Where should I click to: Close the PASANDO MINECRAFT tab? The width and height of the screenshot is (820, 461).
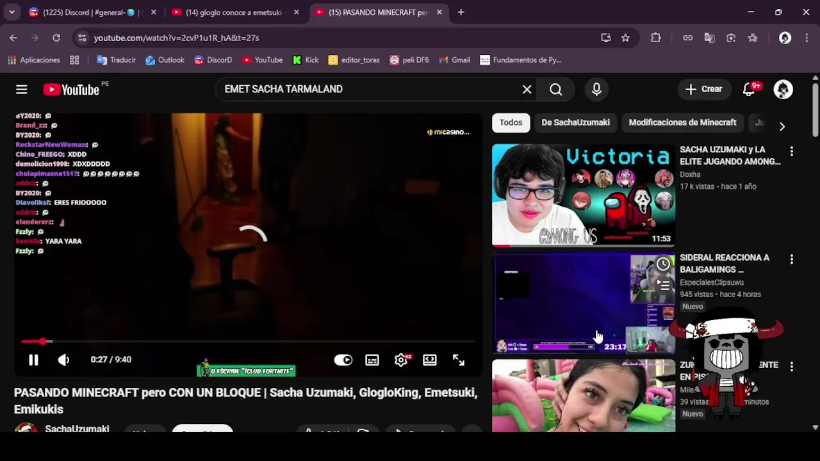(439, 12)
